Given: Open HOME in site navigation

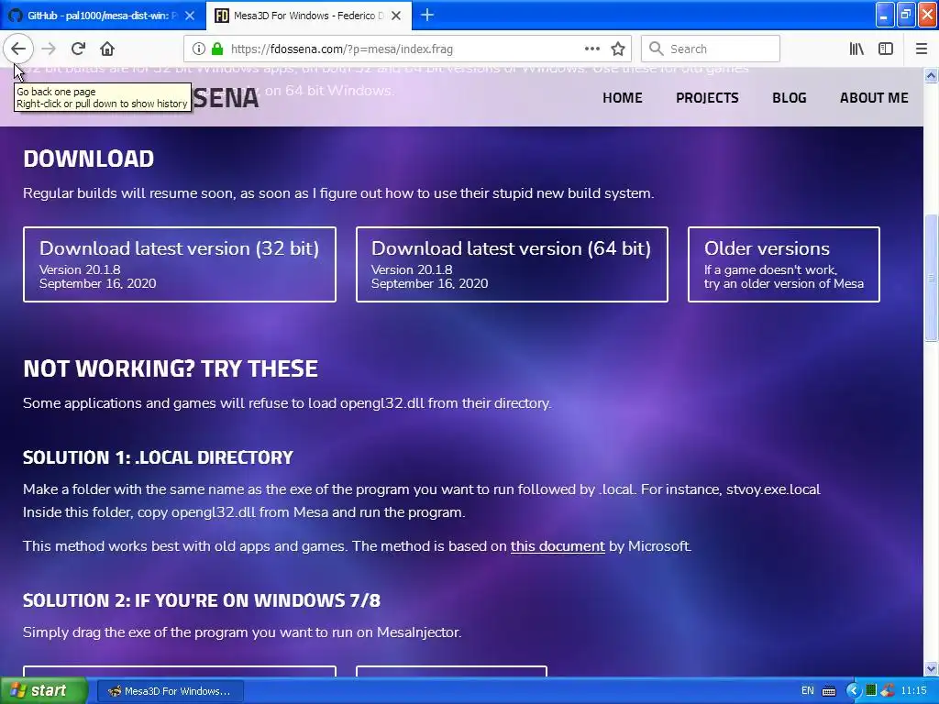Looking at the screenshot, I should (x=623, y=97).
